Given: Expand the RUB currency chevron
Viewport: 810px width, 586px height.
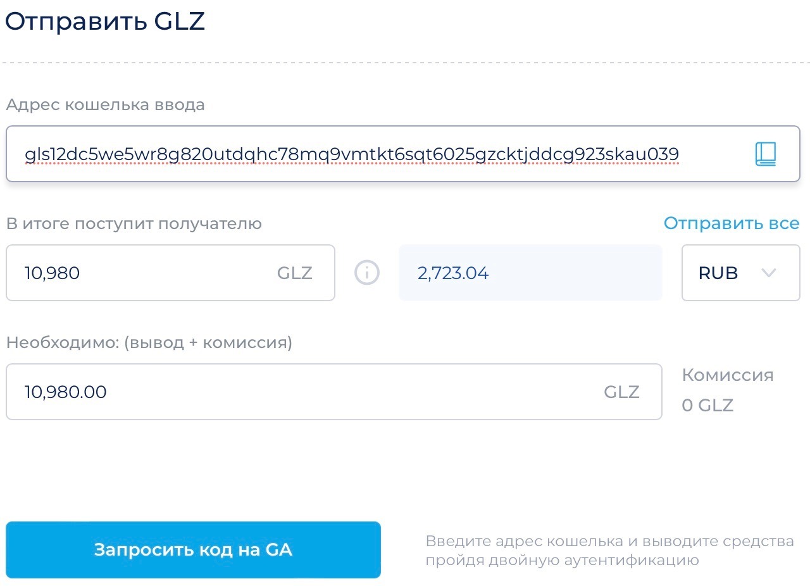Looking at the screenshot, I should coord(768,273).
